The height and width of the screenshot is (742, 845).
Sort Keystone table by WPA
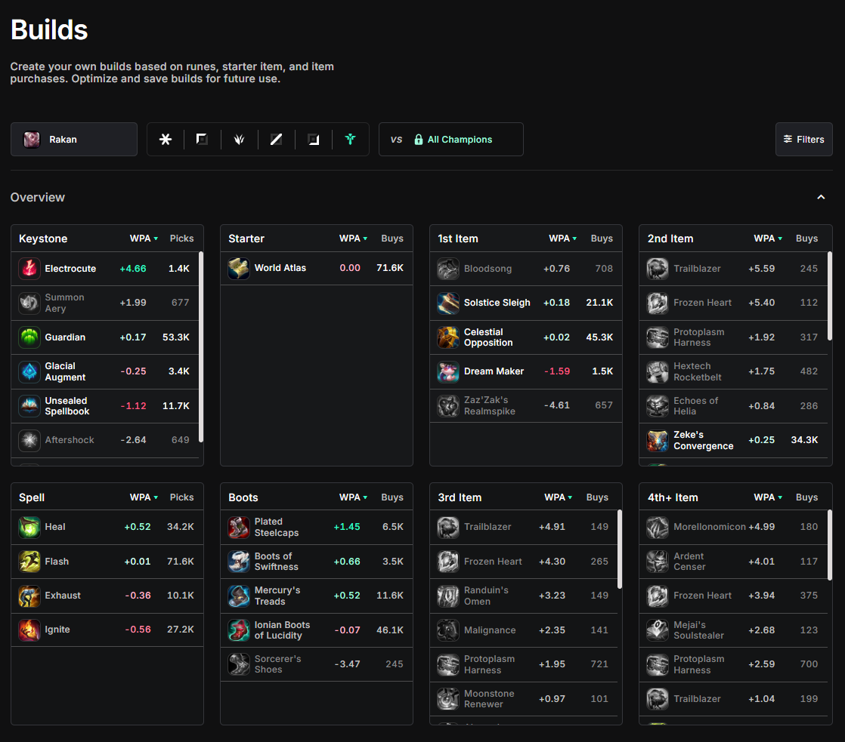point(144,239)
